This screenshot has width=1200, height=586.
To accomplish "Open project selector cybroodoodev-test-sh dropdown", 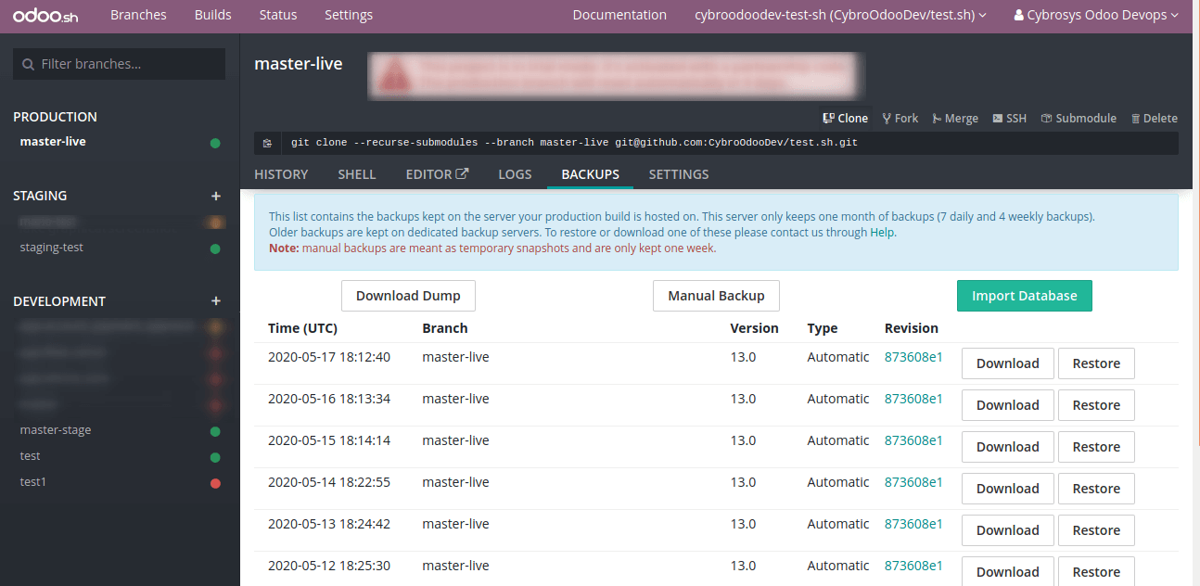I will (x=840, y=15).
